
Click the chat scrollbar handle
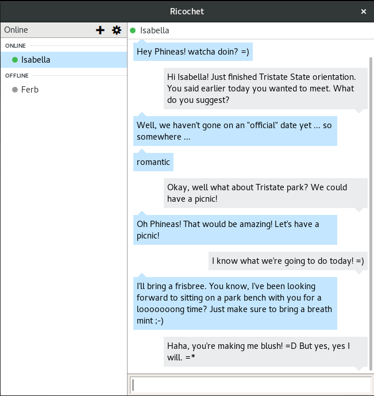click(x=371, y=214)
